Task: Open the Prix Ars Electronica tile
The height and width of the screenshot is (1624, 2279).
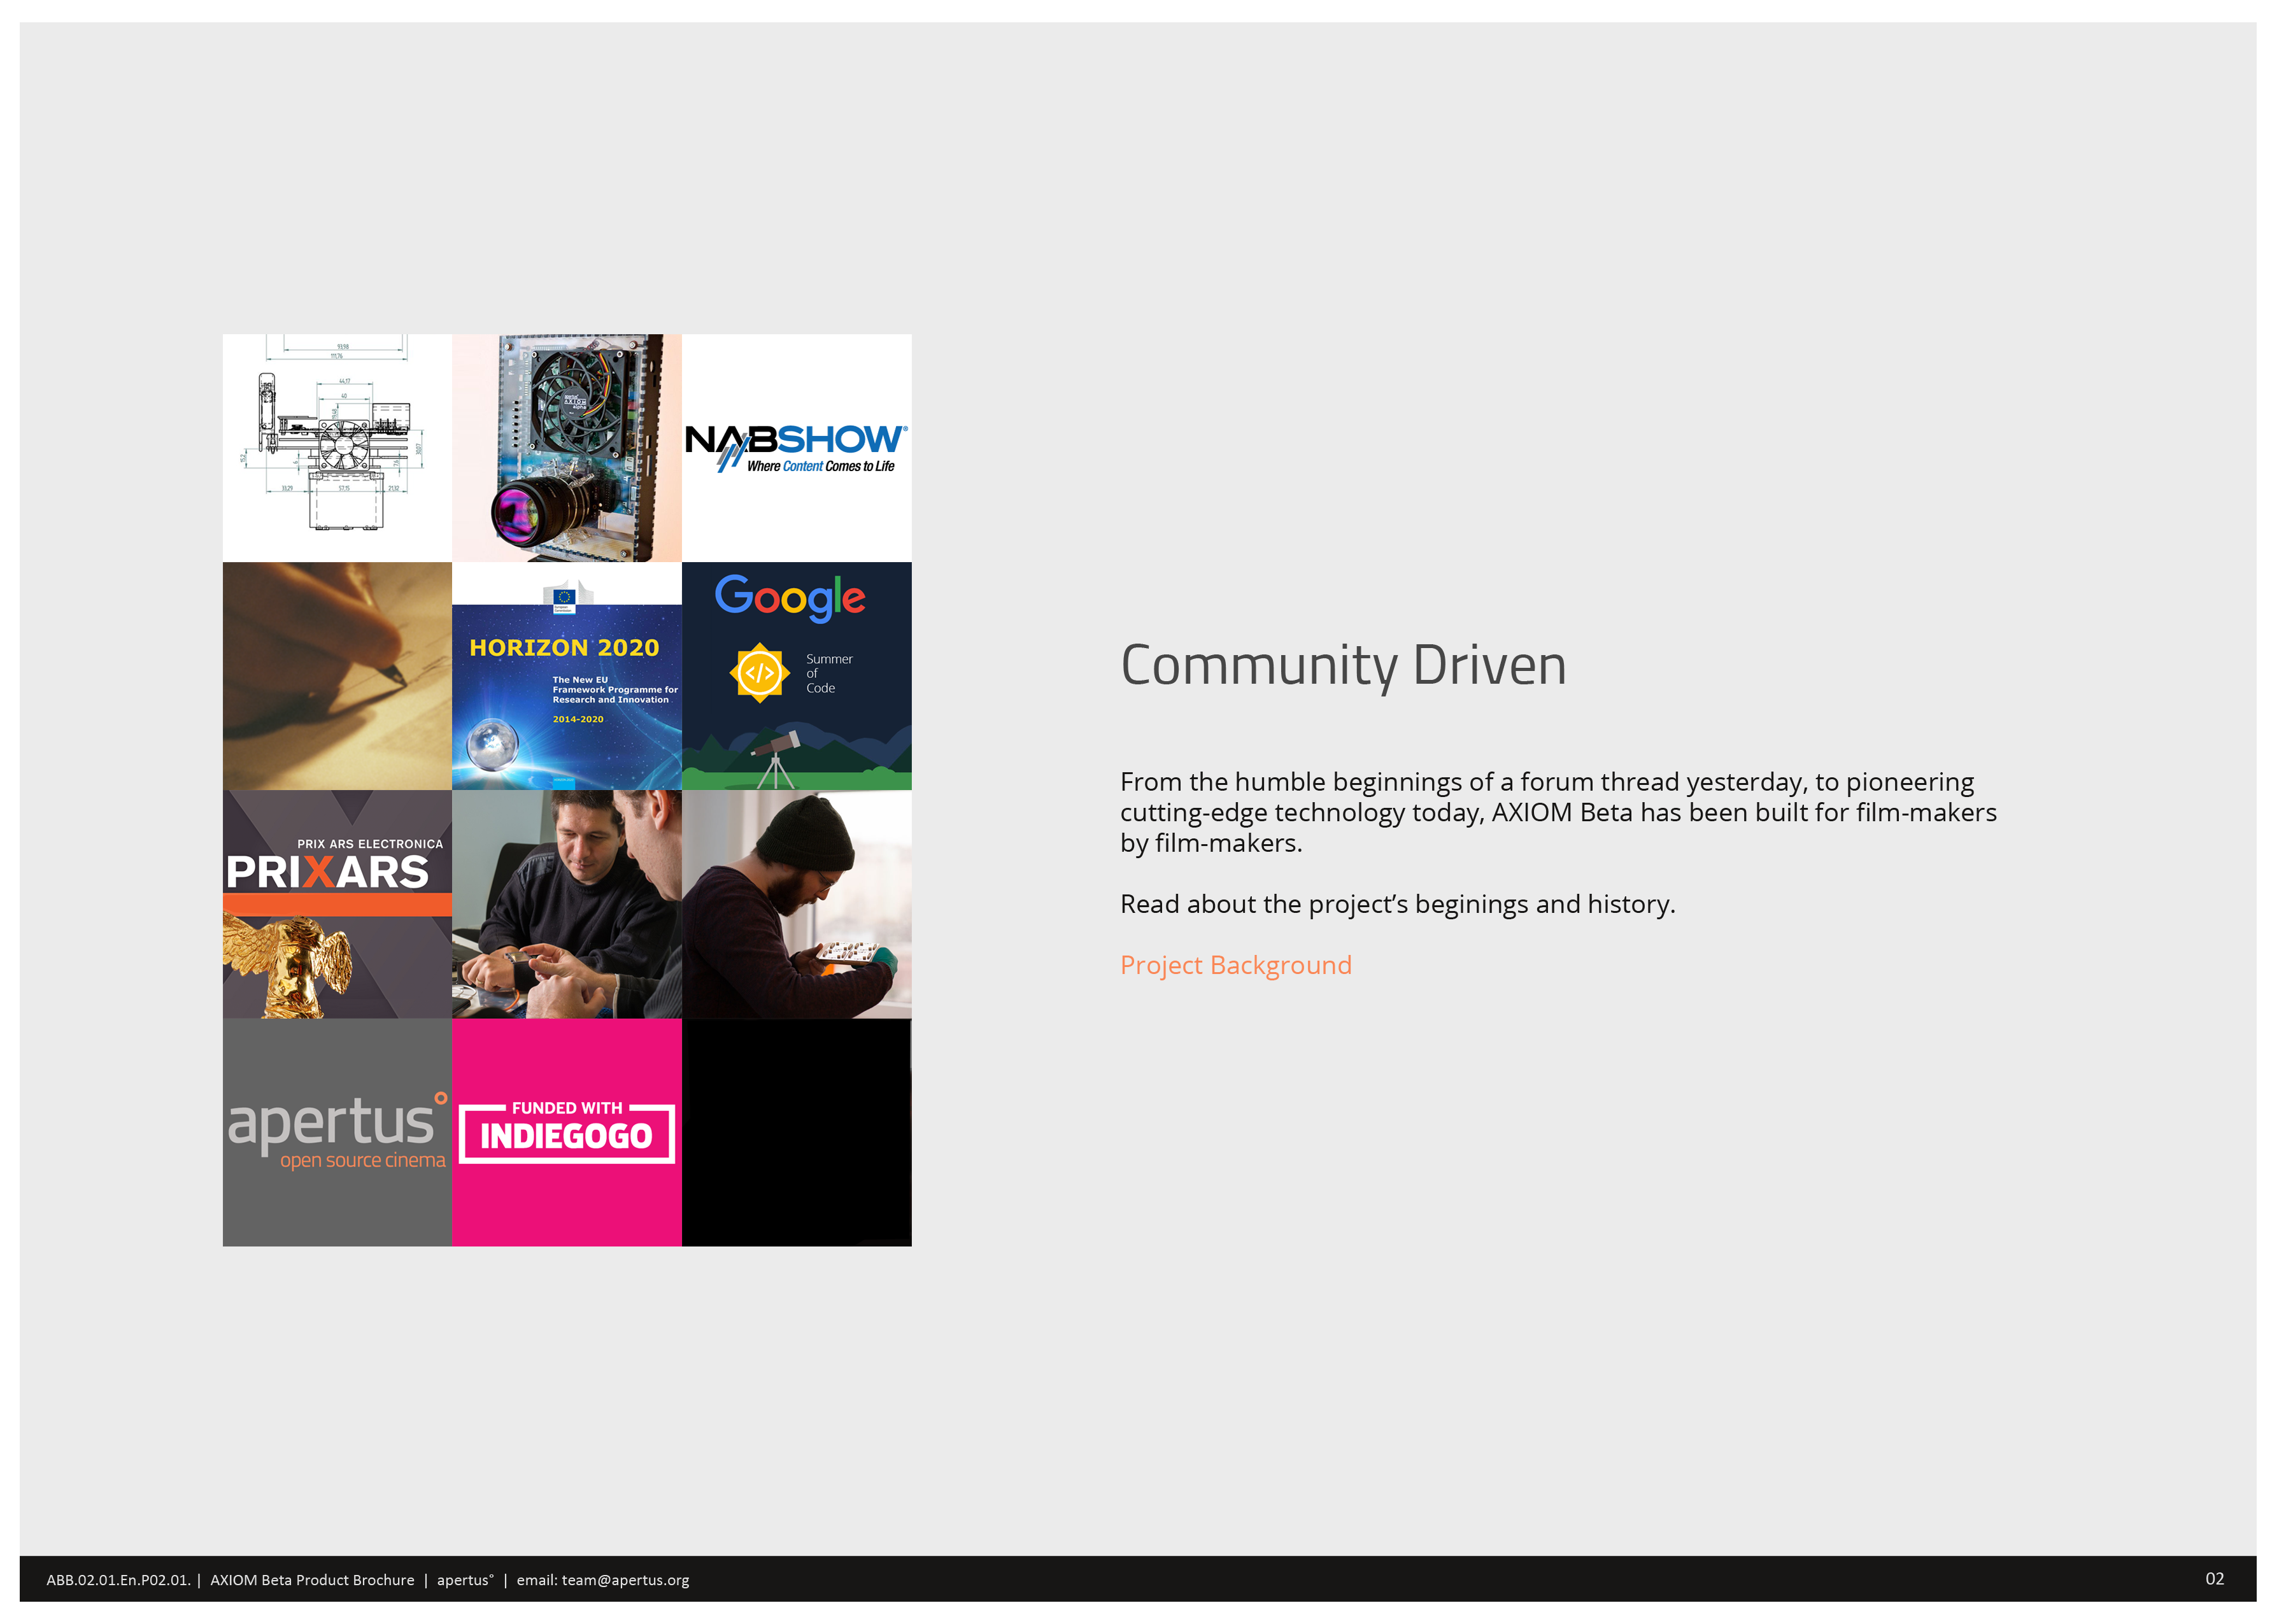Action: (x=337, y=904)
